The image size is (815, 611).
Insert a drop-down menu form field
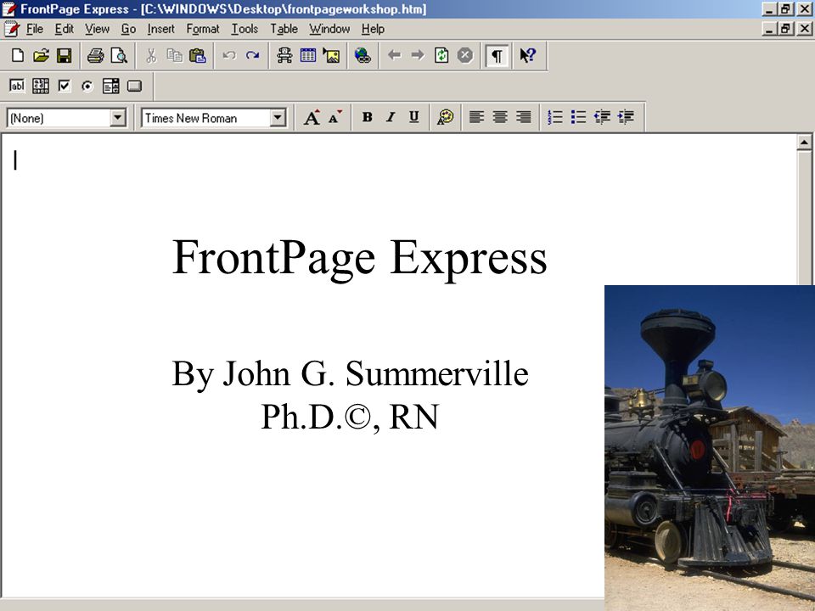point(110,87)
